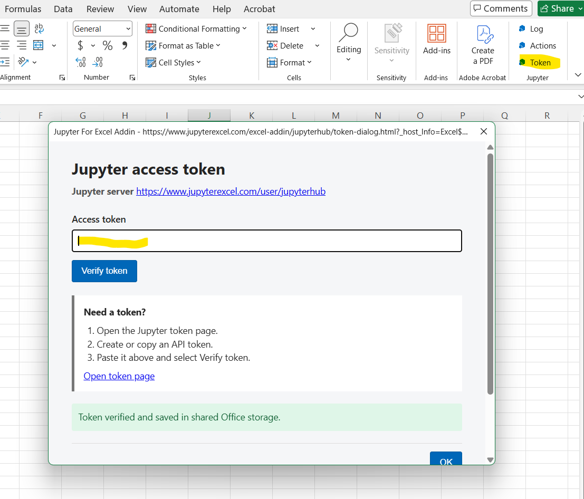The image size is (584, 499).
Task: Open the Number format General combo box
Action: [102, 28]
